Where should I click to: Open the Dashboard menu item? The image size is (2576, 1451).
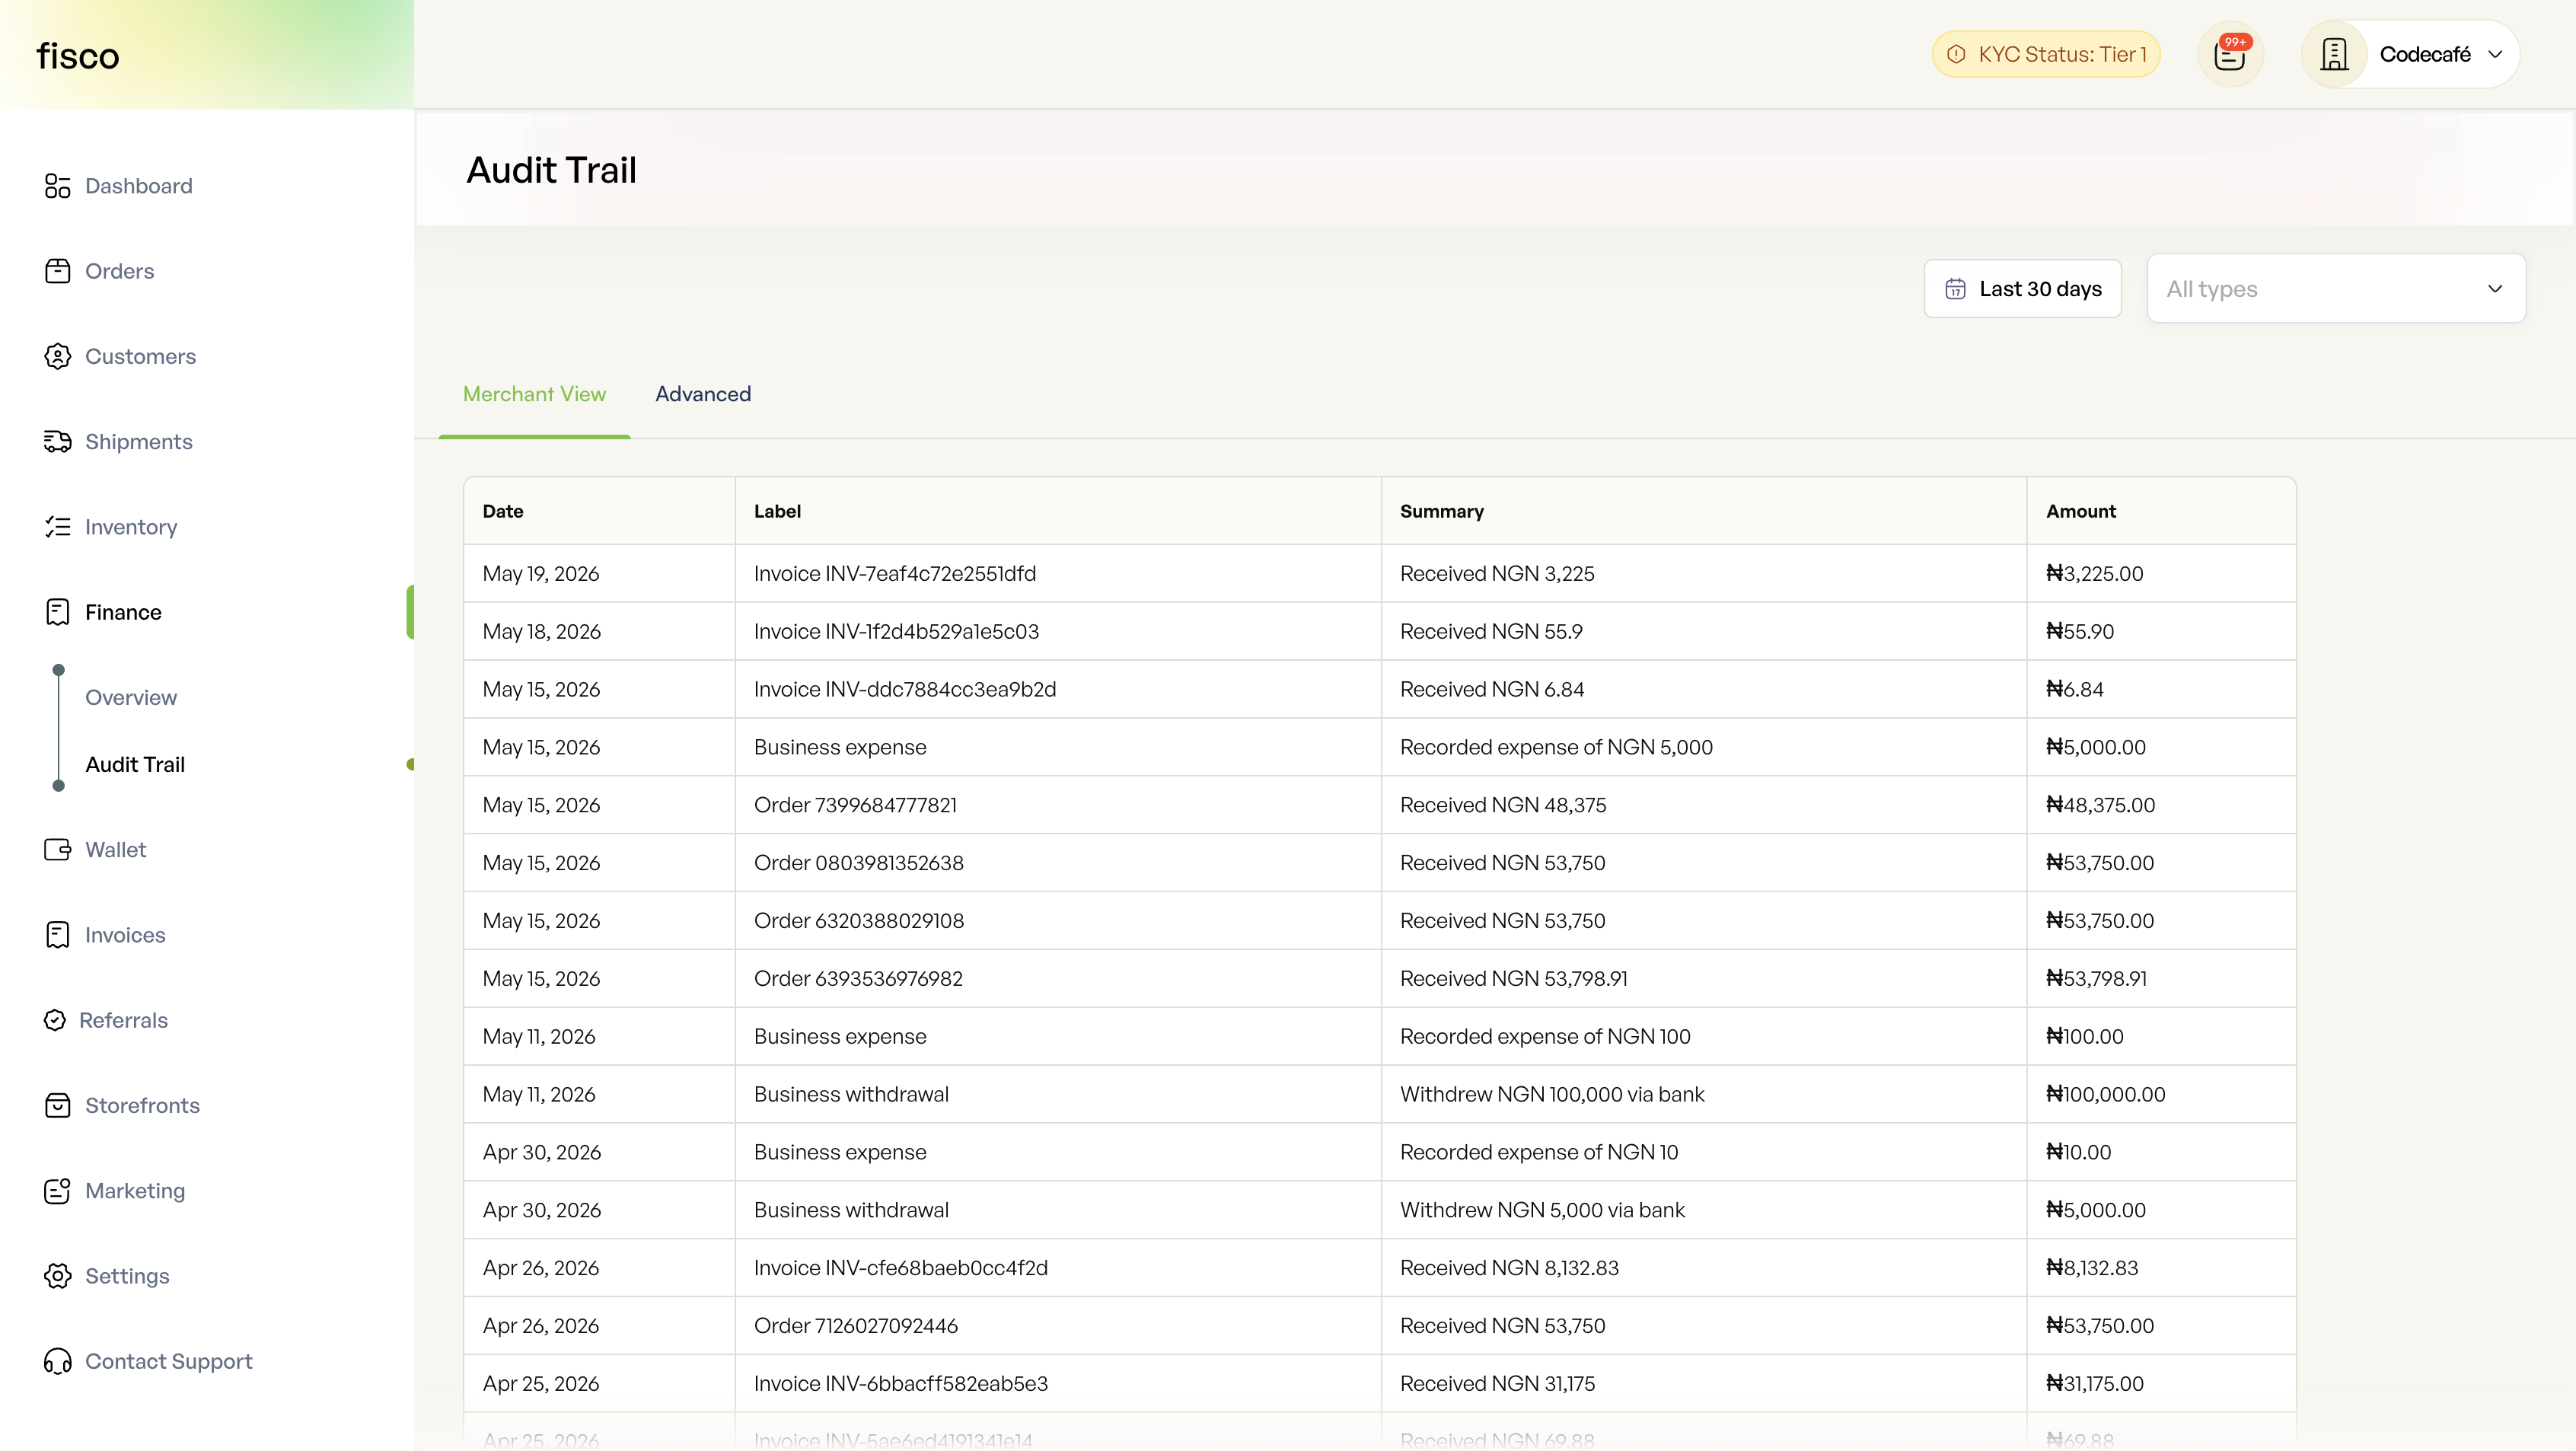point(139,186)
